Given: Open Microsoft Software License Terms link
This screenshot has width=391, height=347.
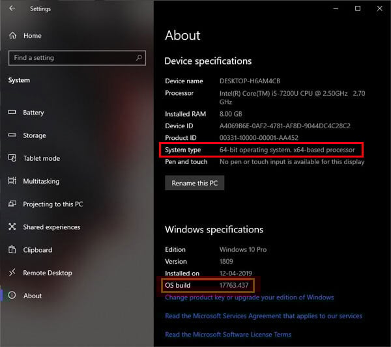Looking at the screenshot, I should [x=228, y=335].
